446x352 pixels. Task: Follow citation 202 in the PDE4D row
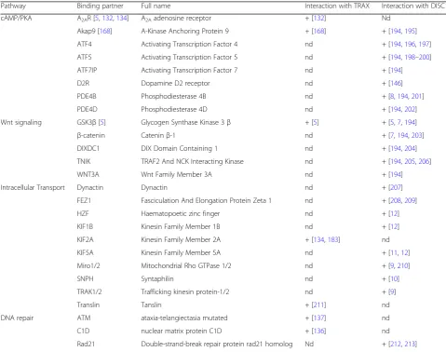point(410,109)
